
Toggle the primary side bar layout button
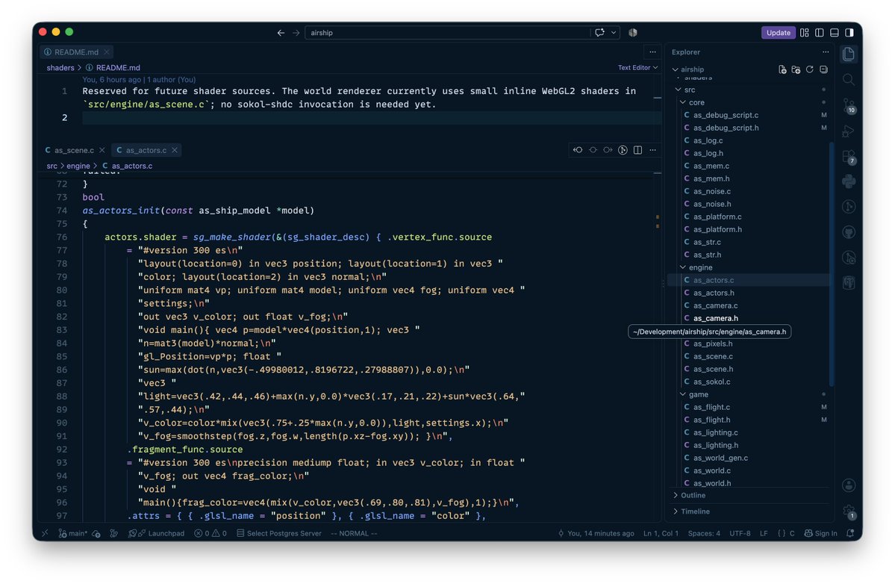tap(819, 33)
